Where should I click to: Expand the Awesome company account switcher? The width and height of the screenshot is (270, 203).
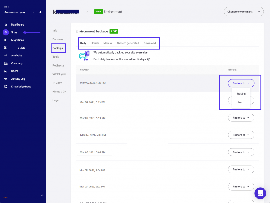click(33, 12)
